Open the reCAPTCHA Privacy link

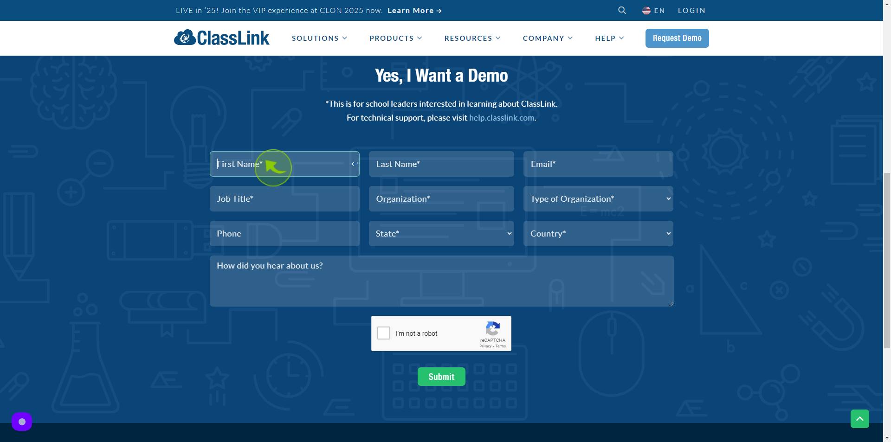pos(485,346)
